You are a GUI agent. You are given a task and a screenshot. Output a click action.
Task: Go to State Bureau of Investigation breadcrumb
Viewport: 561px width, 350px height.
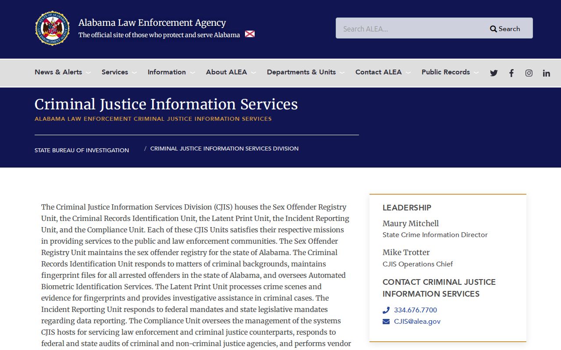click(x=82, y=150)
